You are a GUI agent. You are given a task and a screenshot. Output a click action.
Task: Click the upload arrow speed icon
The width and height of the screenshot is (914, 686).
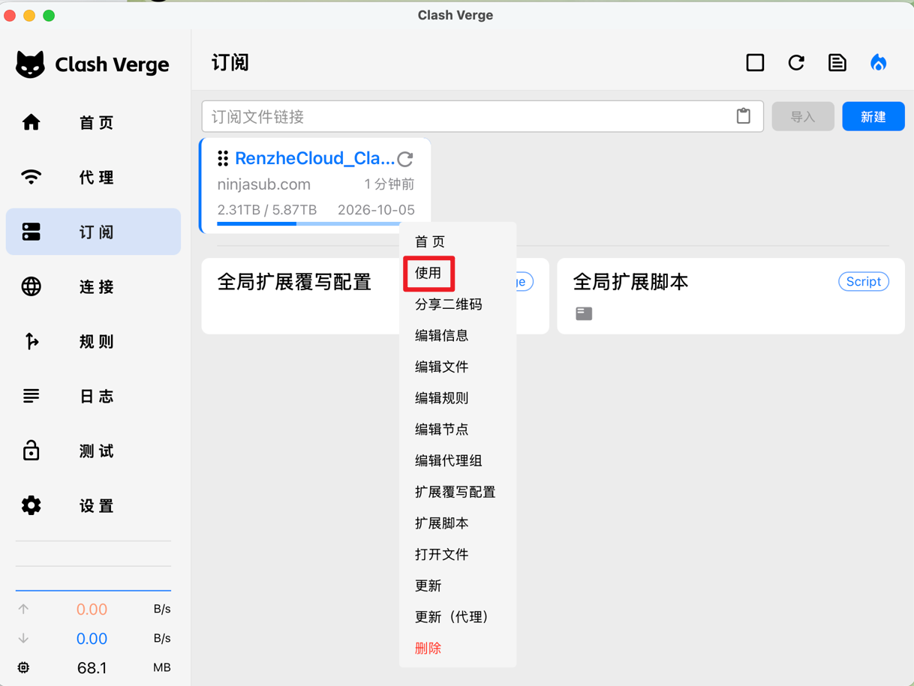23,609
